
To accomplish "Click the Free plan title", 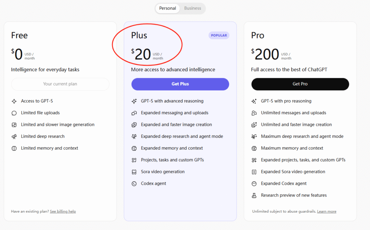I will pyautogui.click(x=20, y=35).
